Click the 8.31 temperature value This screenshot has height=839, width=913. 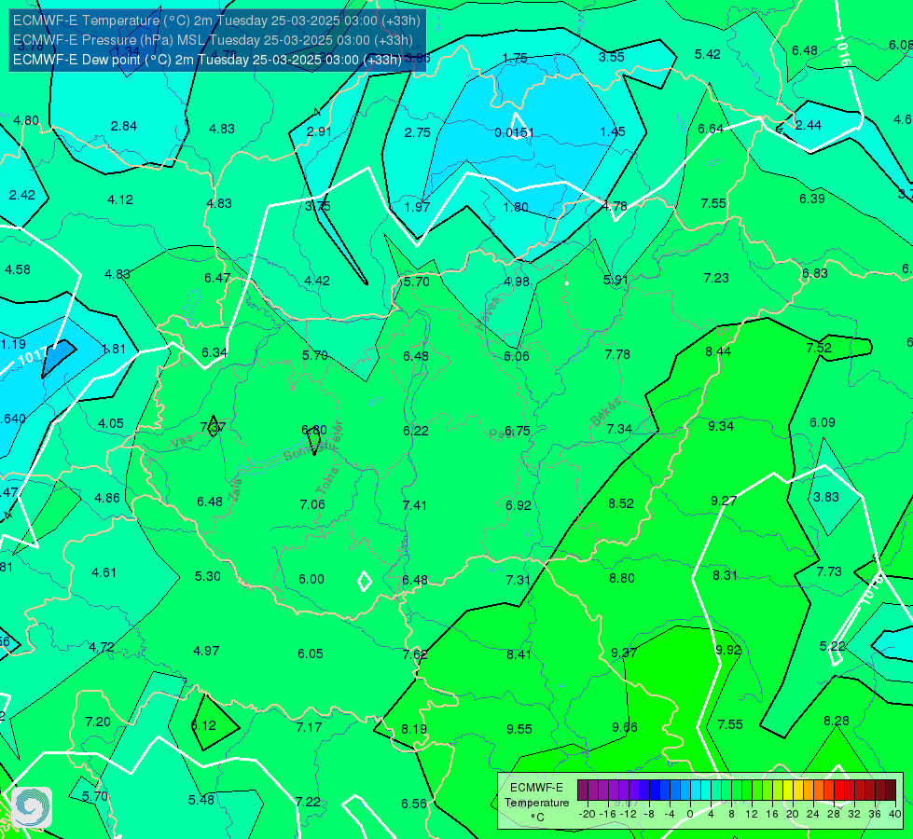(x=725, y=575)
